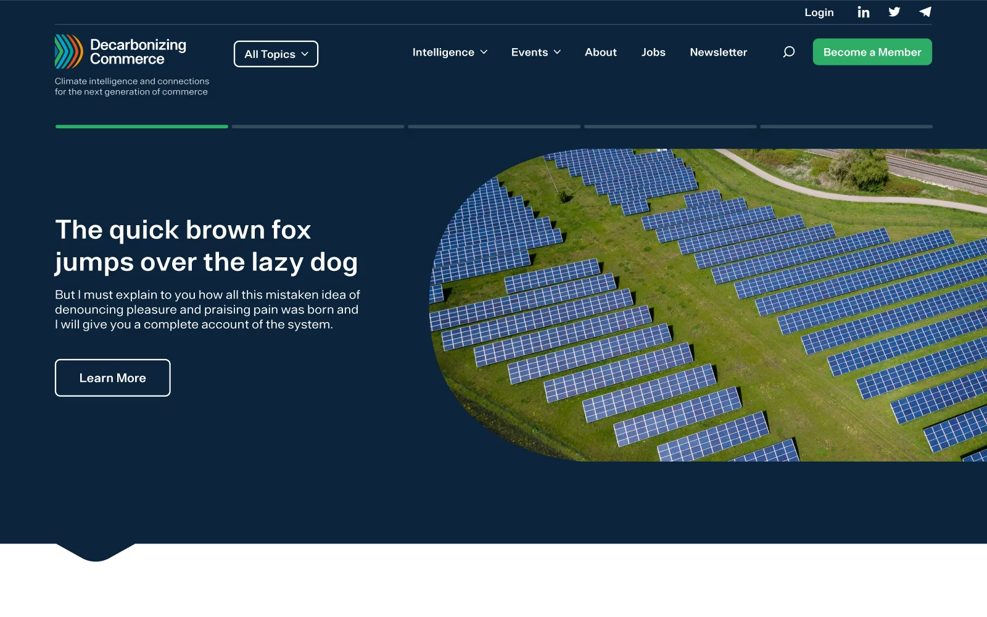Click the quick brown fox headline
The image size is (987, 617).
[x=206, y=246]
